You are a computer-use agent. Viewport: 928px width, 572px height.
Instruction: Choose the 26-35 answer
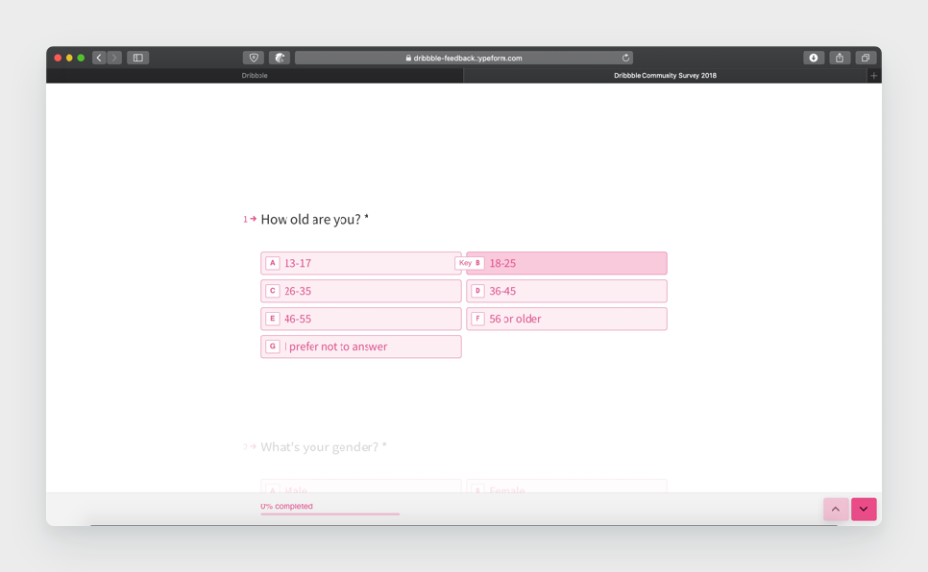[x=360, y=290]
